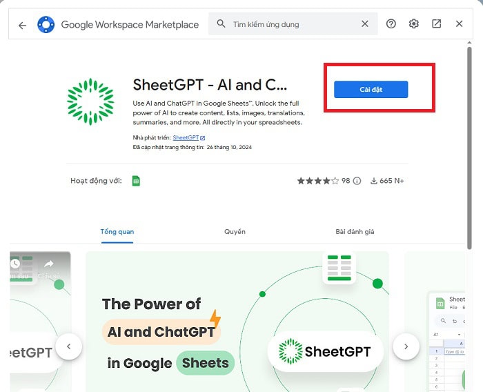Switch to the Tổng quan tab
This screenshot has height=392, width=483.
[117, 232]
